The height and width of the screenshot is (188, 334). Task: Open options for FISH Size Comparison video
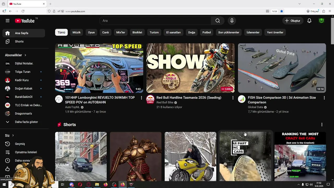click(x=324, y=98)
